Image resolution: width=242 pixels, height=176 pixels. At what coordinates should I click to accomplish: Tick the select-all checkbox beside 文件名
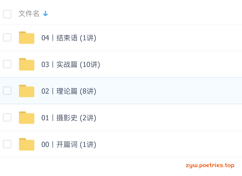coord(7,14)
